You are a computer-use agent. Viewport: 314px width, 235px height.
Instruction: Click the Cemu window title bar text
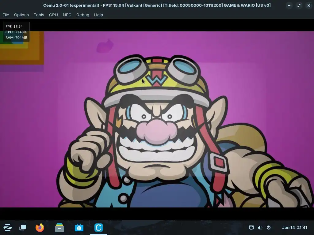(157, 6)
